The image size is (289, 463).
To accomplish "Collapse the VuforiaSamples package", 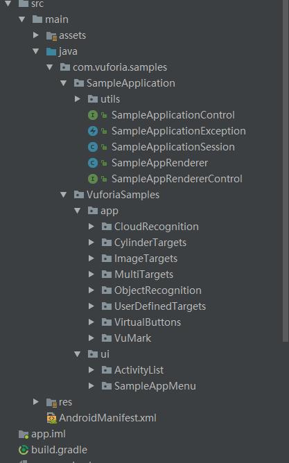I will pos(63,195).
